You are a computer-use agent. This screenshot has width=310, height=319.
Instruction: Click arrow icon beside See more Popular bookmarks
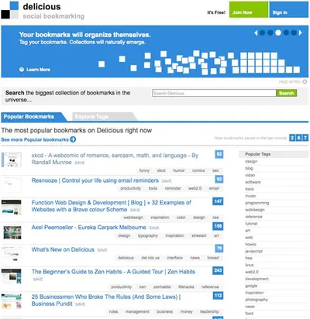click(x=73, y=139)
